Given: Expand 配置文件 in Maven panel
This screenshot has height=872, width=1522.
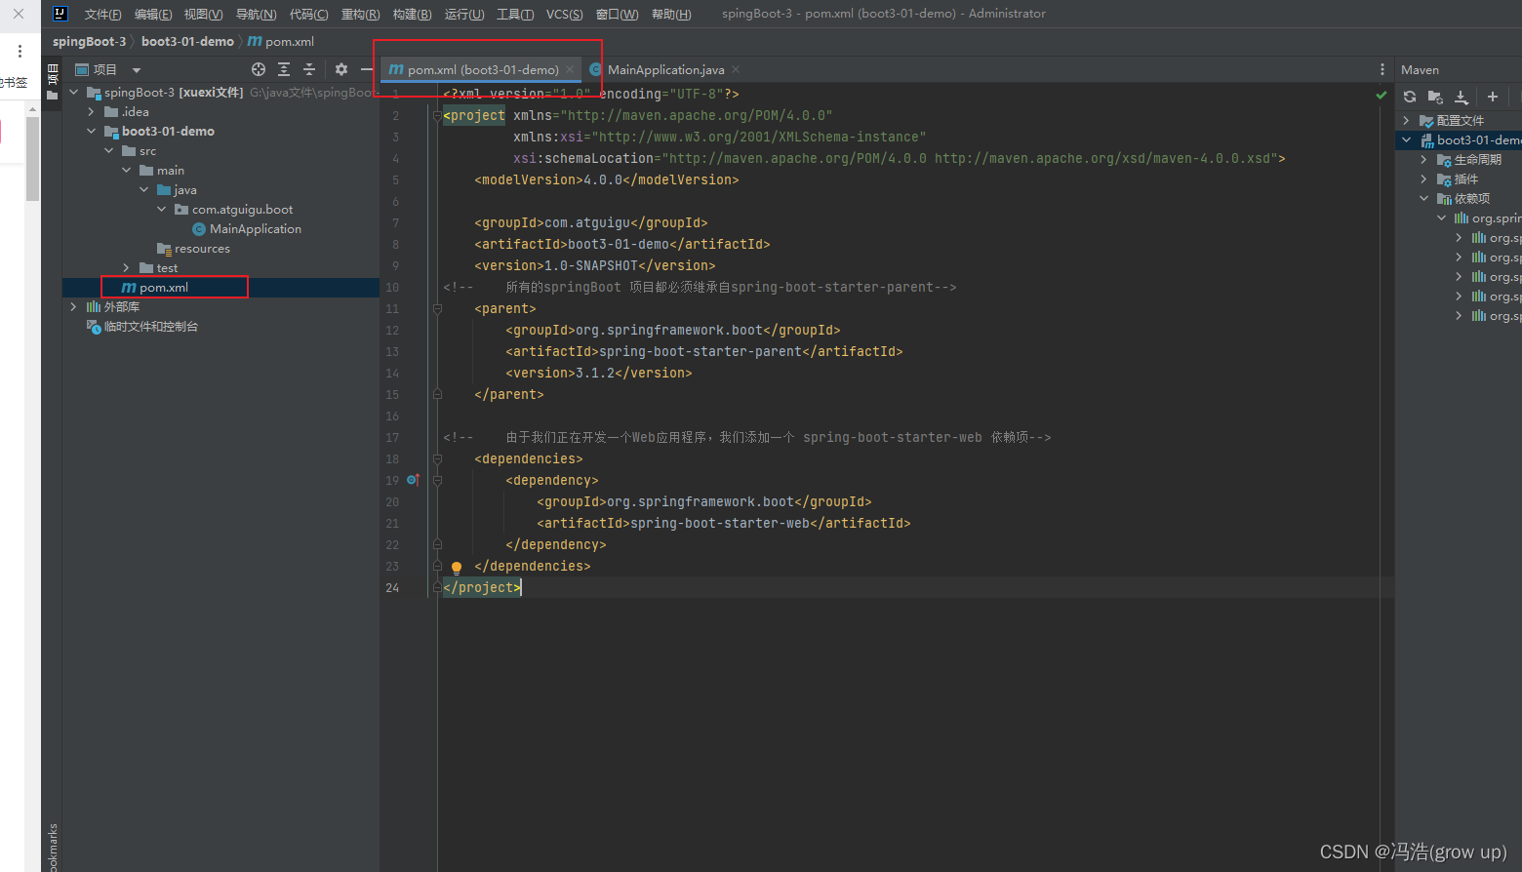Looking at the screenshot, I should click(x=1407, y=121).
